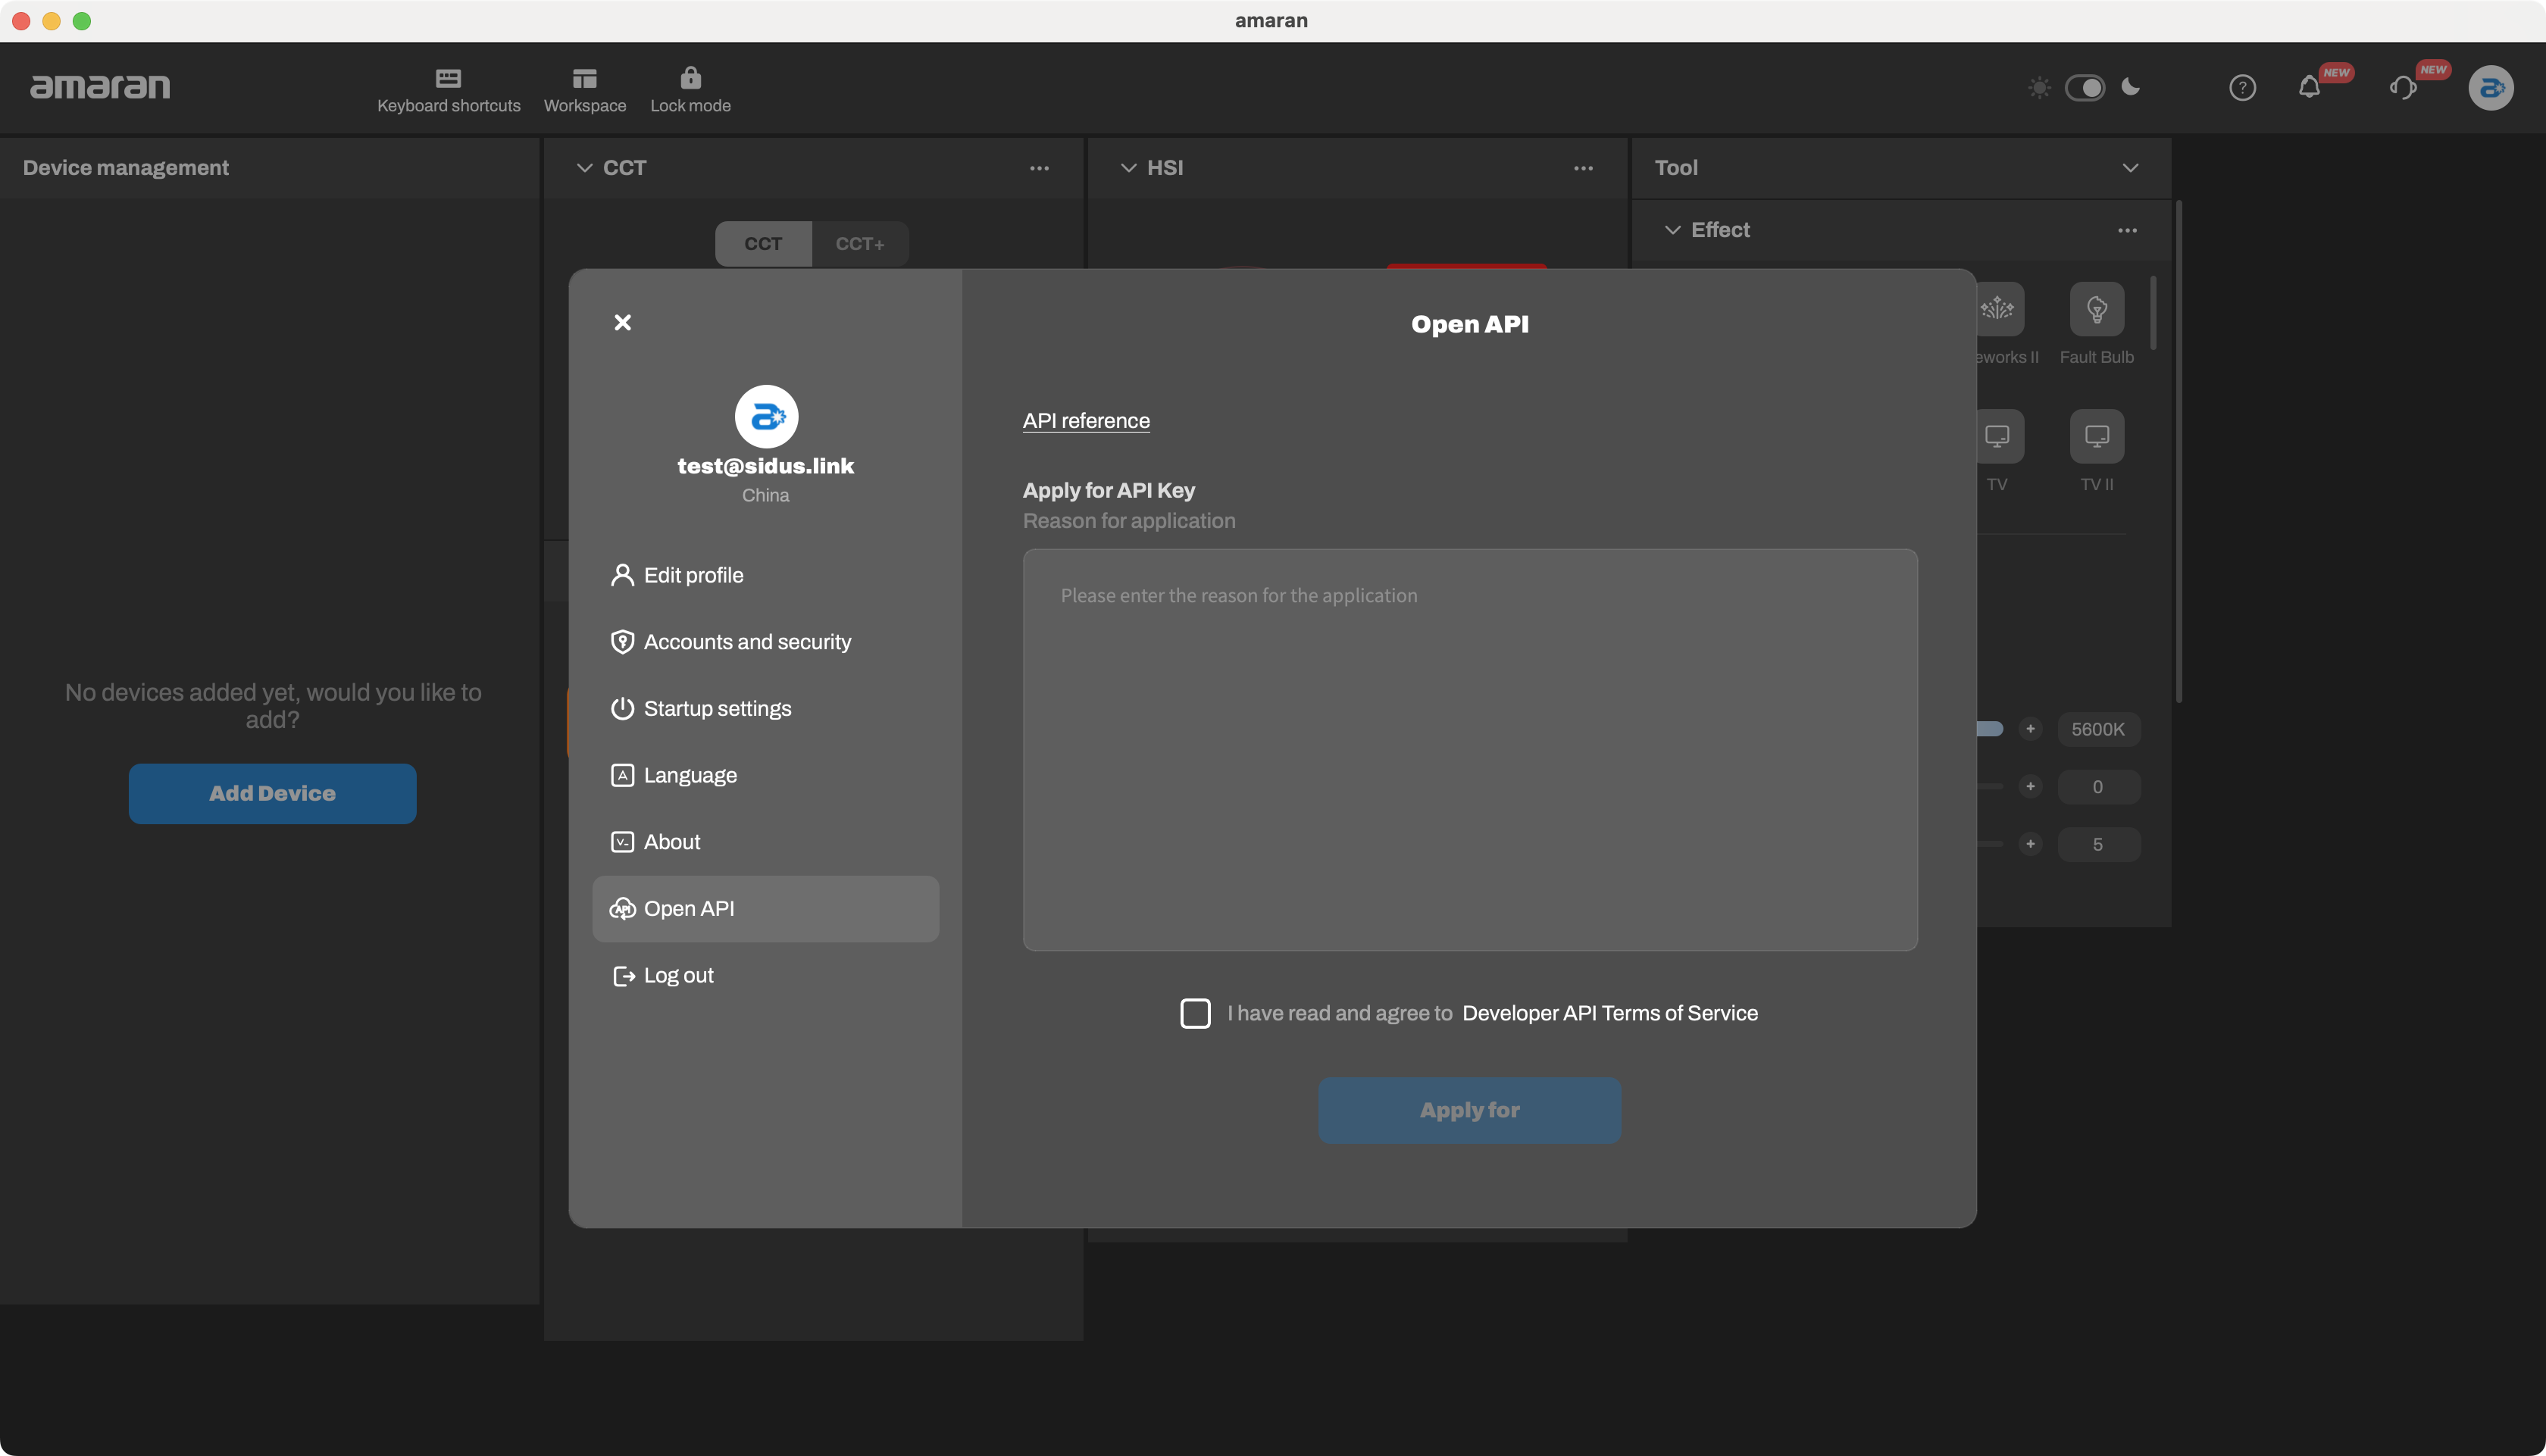Image resolution: width=2546 pixels, height=1456 pixels.
Task: Click the Apply for button
Action: coord(1469,1110)
